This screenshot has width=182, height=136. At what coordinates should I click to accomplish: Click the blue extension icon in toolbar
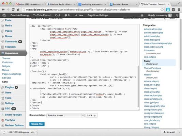[168, 10]
